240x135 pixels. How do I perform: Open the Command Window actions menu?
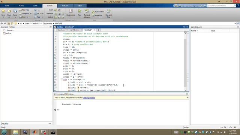(x=187, y=94)
